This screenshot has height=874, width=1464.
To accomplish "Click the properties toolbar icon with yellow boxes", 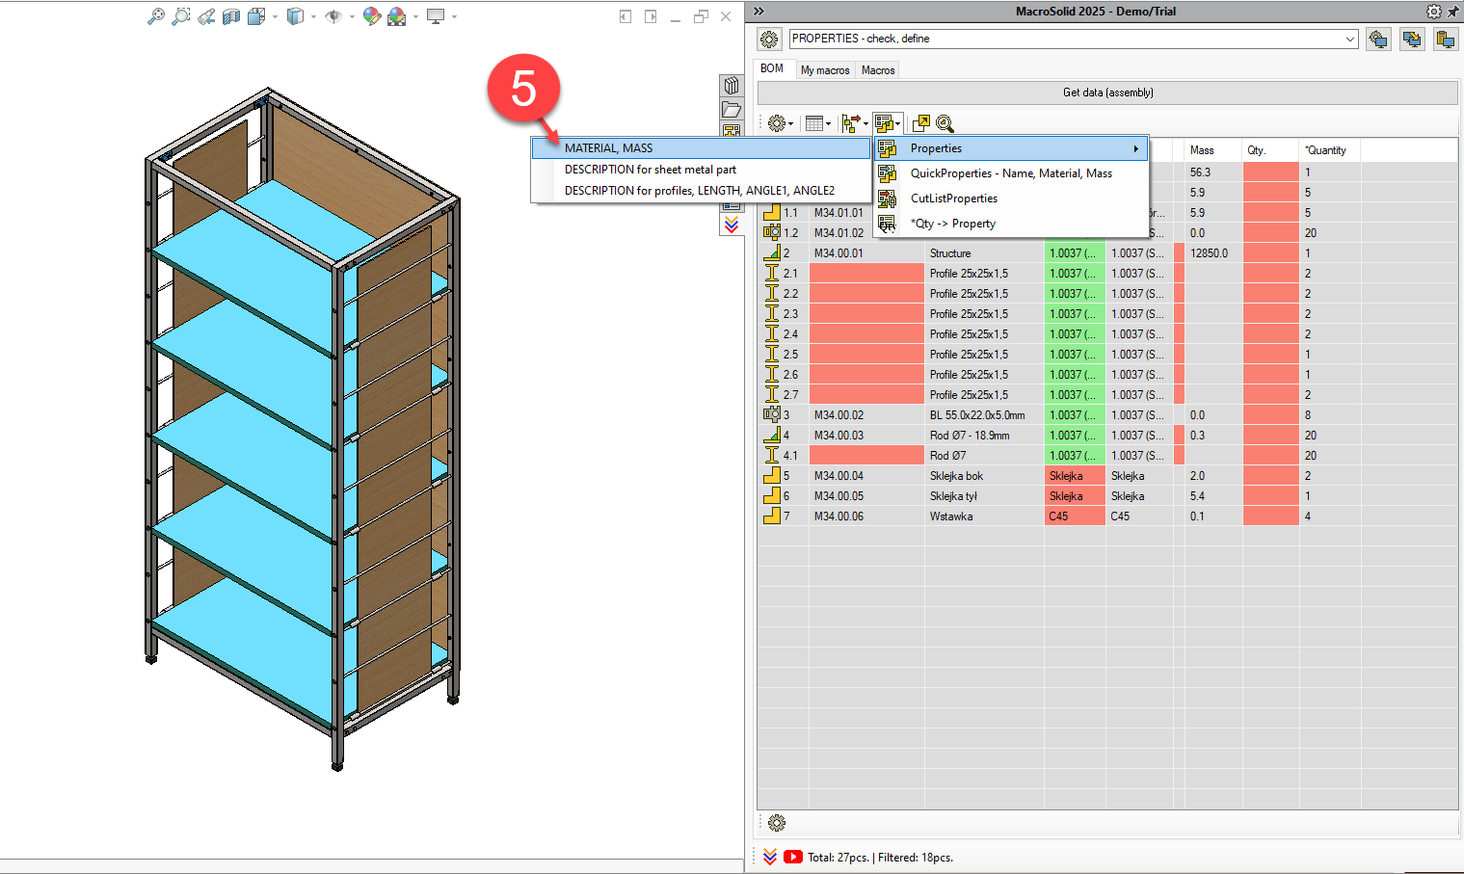I will tap(887, 123).
